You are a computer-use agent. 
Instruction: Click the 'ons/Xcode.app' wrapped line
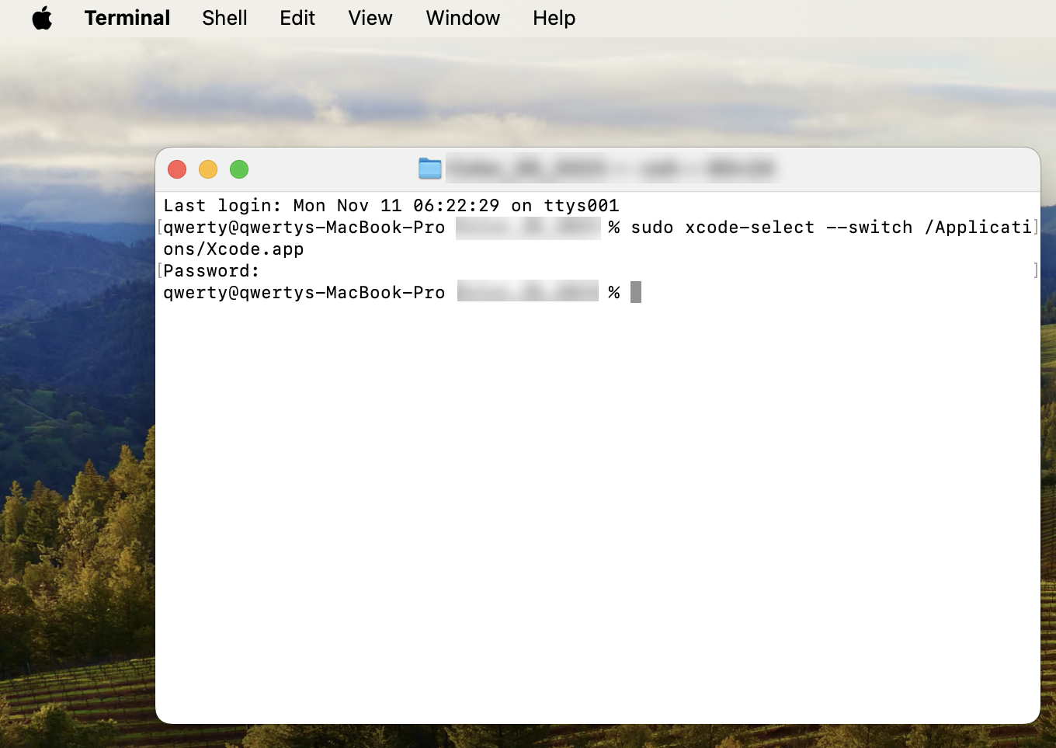pyautogui.click(x=234, y=249)
